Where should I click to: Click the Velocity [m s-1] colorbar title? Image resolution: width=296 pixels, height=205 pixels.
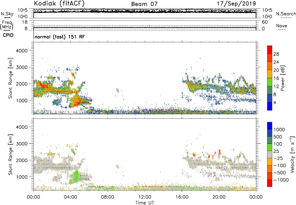click(292, 154)
